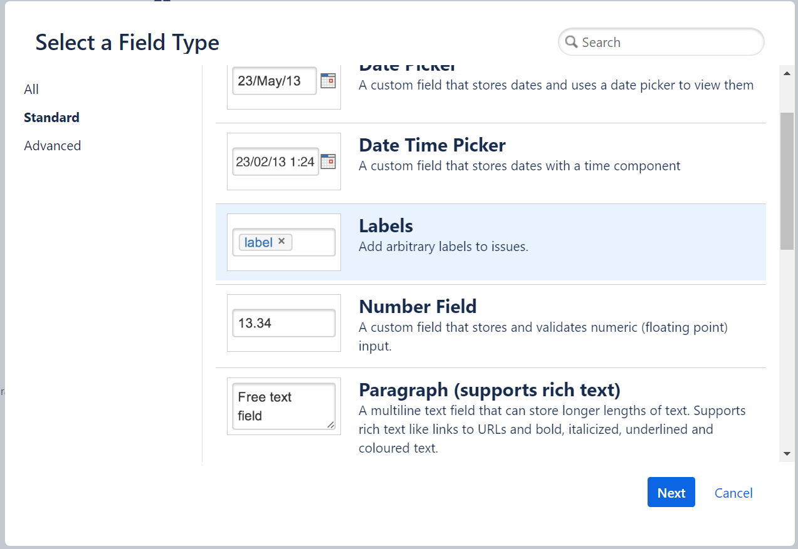Click the scrollbar up arrow
The image size is (798, 549).
click(786, 73)
